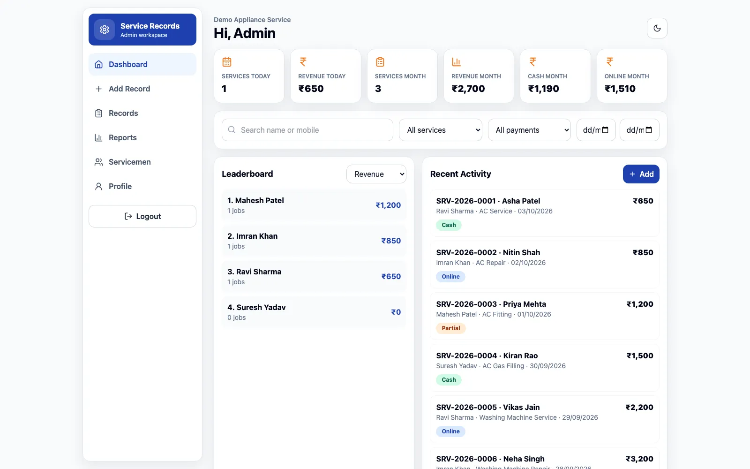Click the Online badge on Vikas Jain record
This screenshot has width=750, height=469.
click(450, 431)
